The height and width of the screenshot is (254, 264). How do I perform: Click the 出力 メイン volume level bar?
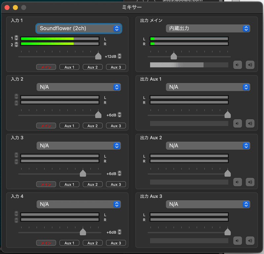pyautogui.click(x=189, y=65)
